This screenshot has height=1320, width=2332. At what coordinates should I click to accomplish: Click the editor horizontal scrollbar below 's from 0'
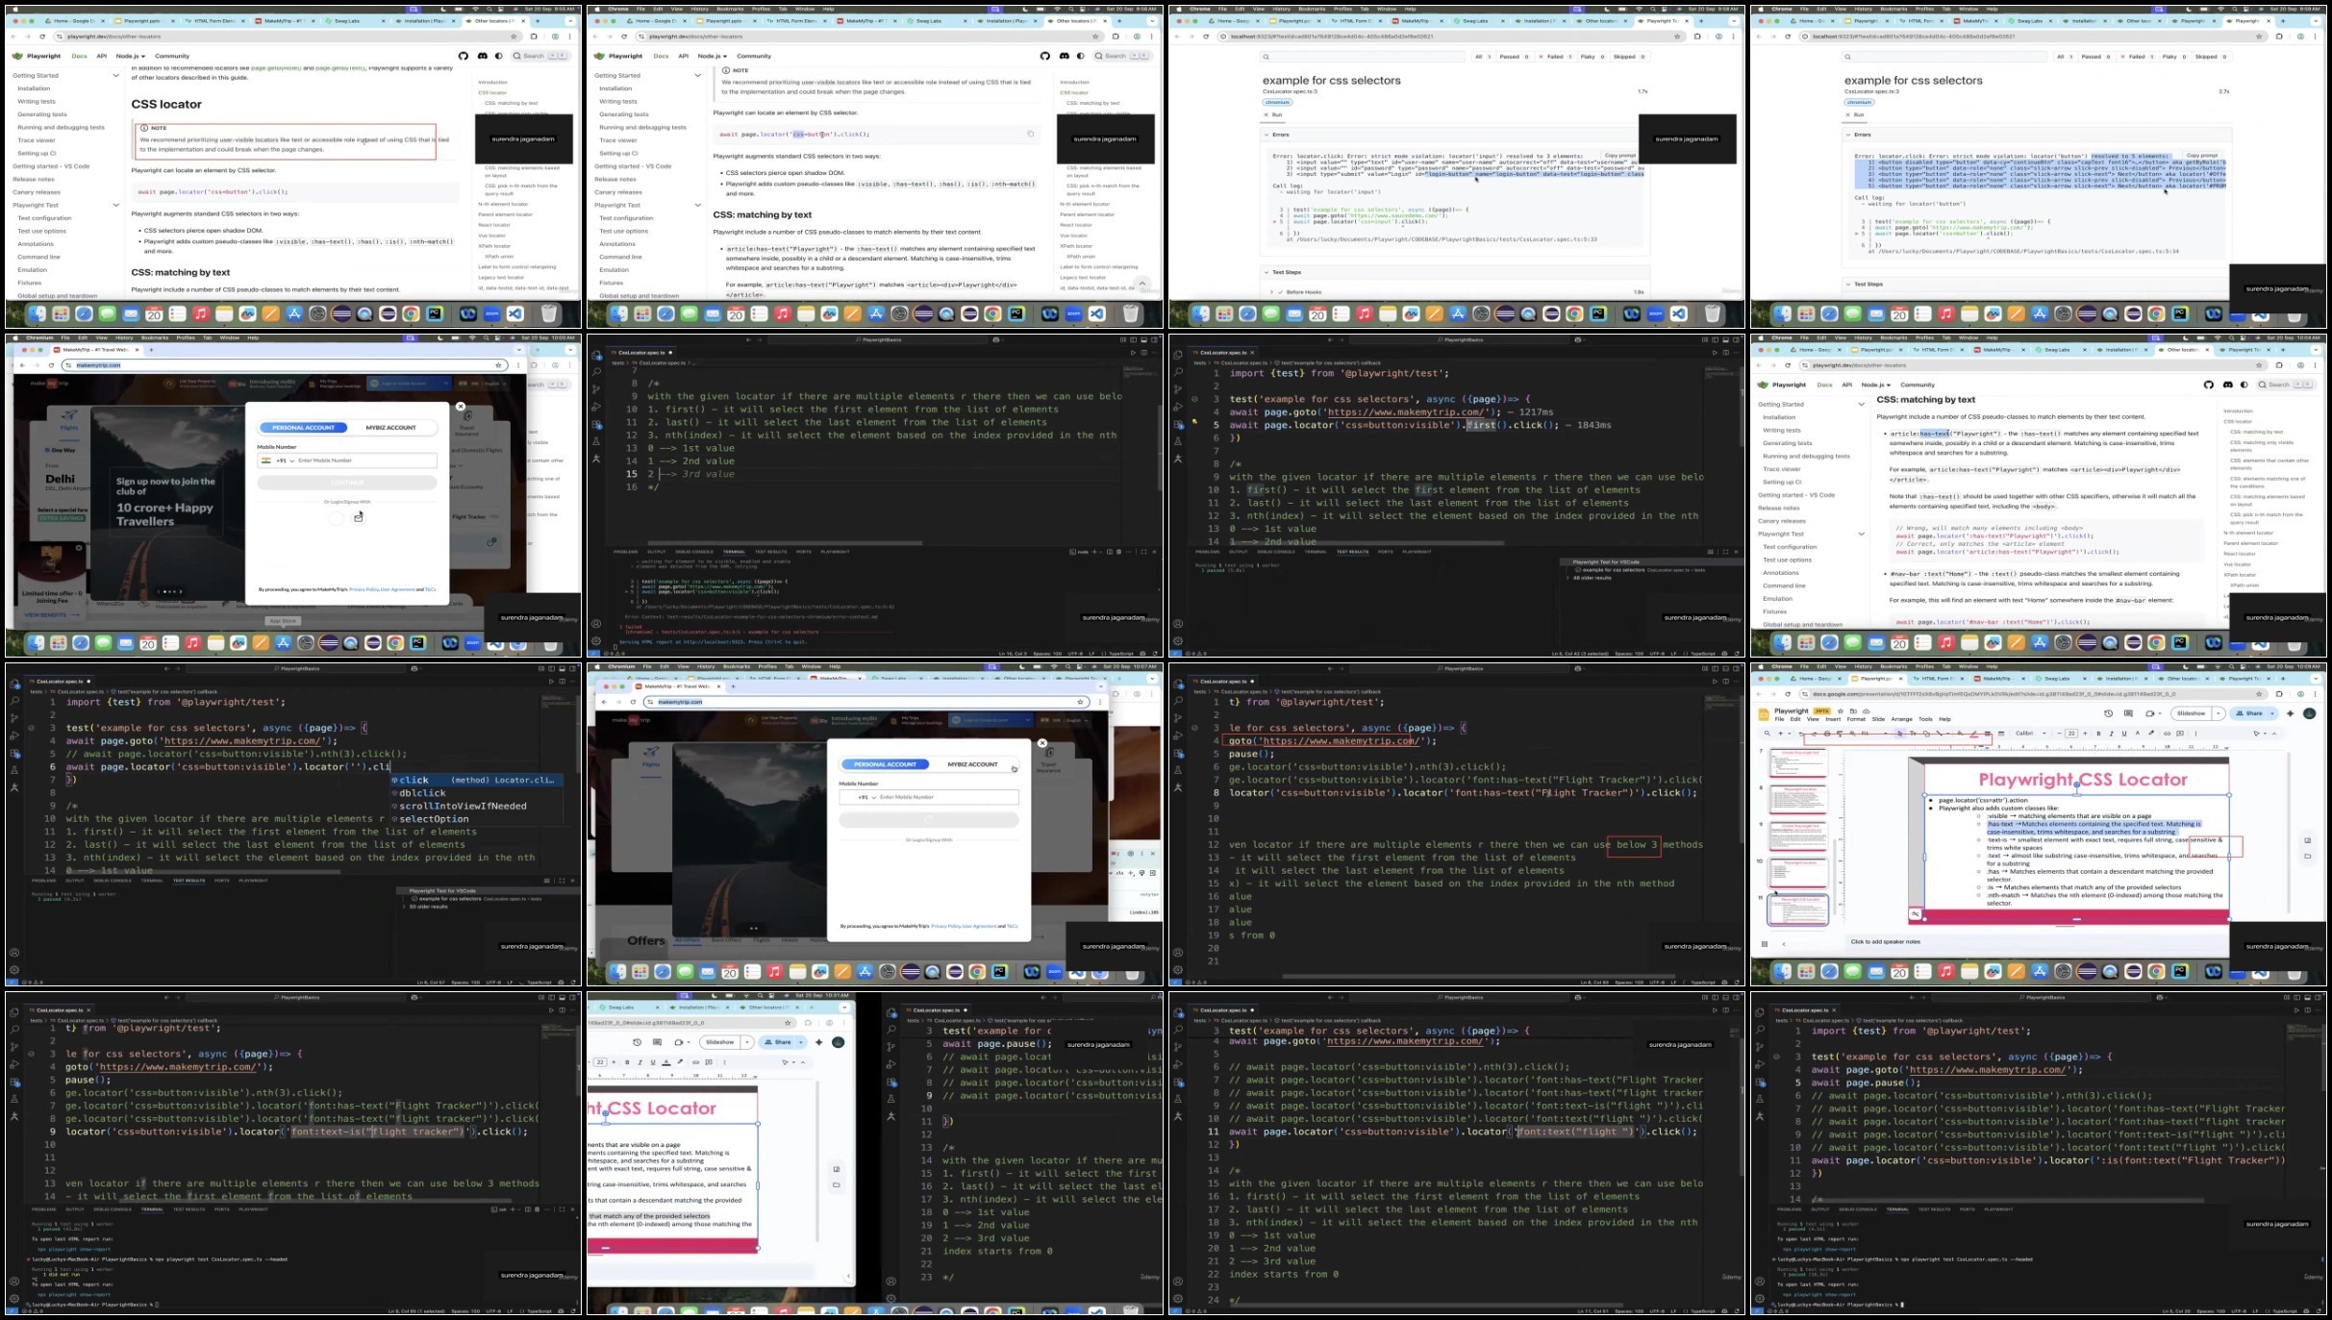[x=1478, y=977]
